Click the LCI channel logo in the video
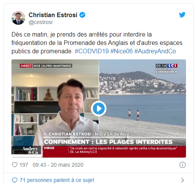This screenshot has width=194, height=185. pyautogui.click(x=172, y=66)
